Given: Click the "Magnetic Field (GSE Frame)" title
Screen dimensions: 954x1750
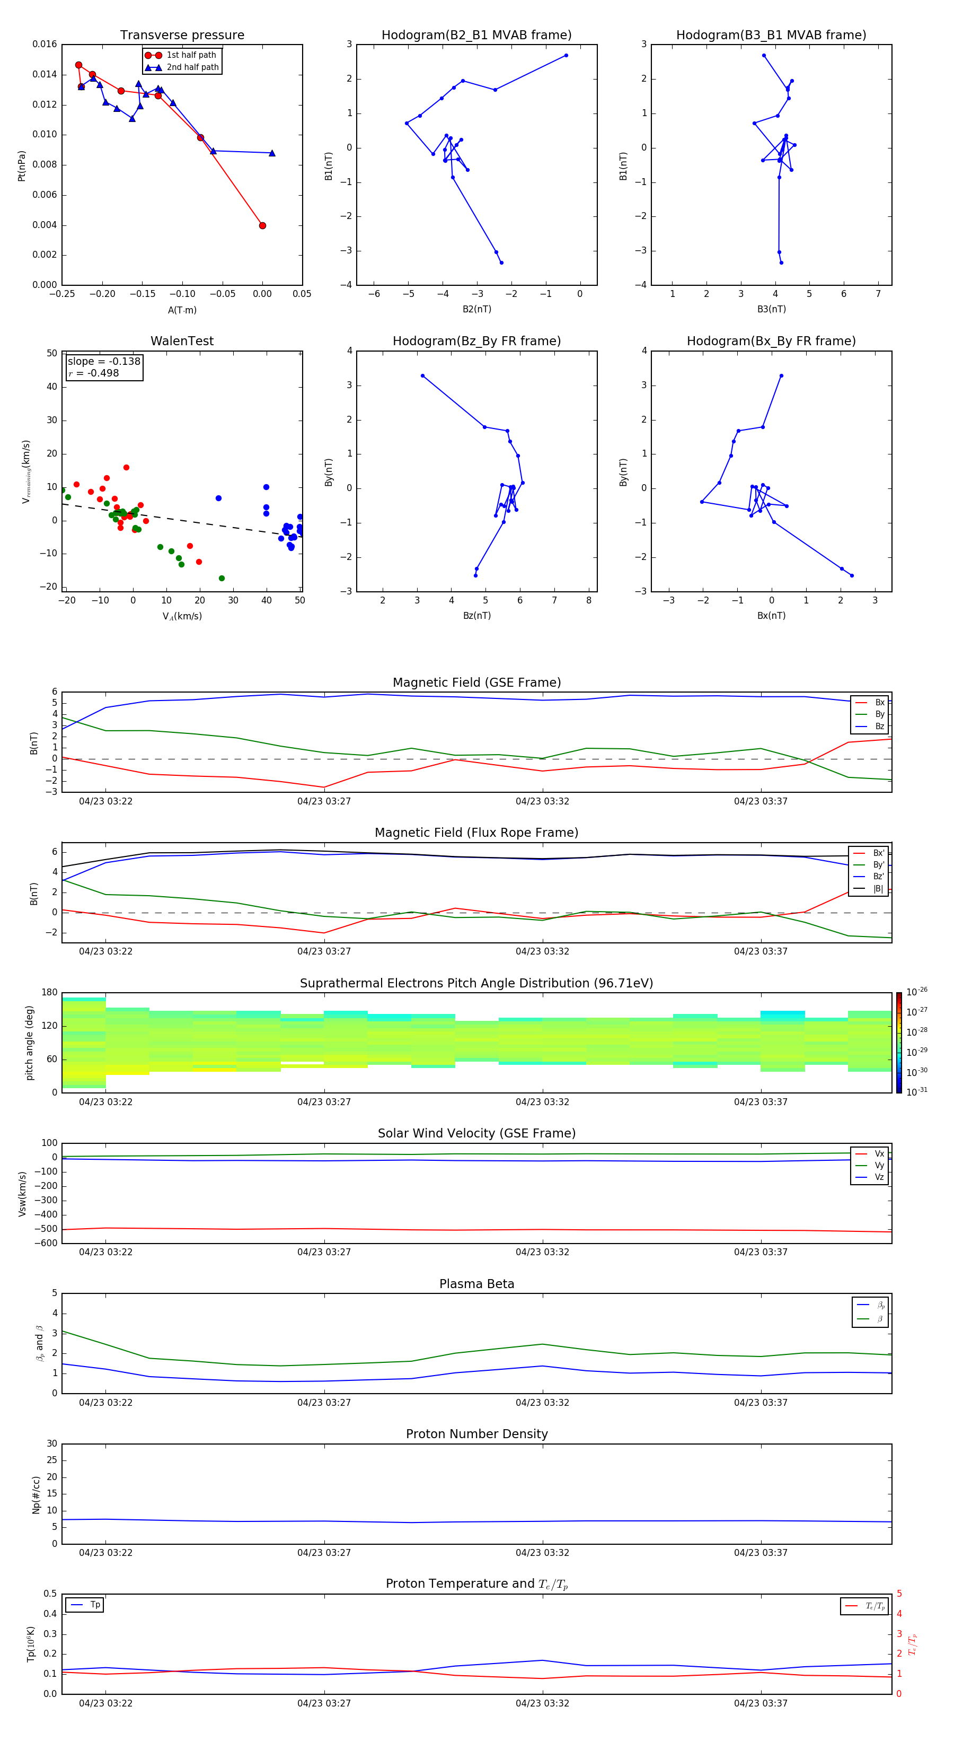Looking at the screenshot, I should pyautogui.click(x=476, y=682).
